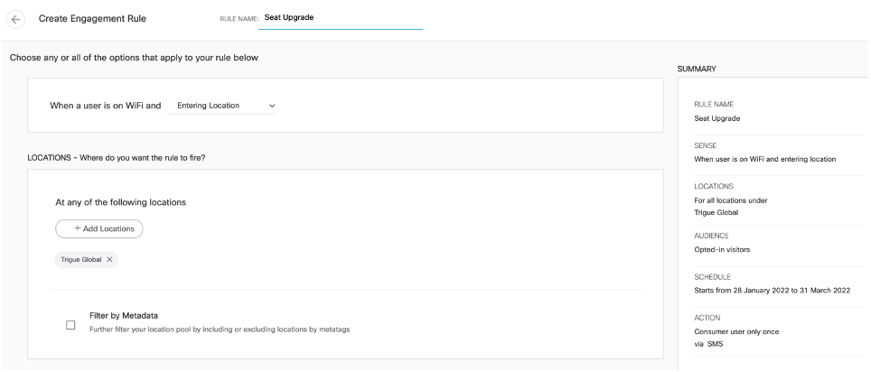Focus the Rule Name field containing Seat Upgrade
This screenshot has width=871, height=372.
coord(341,18)
